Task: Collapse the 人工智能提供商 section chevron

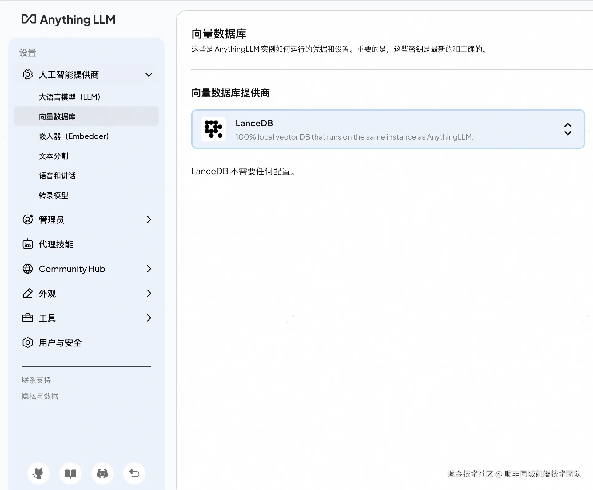Action: tap(149, 75)
